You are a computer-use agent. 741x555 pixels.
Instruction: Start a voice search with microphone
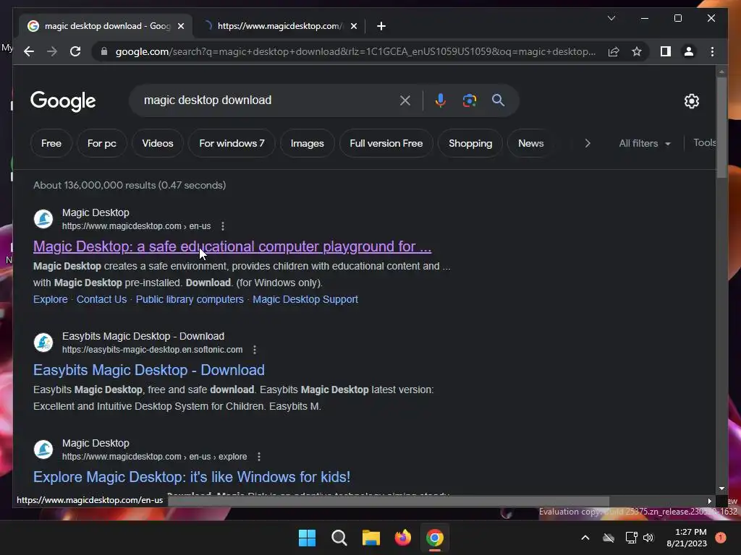pyautogui.click(x=441, y=100)
